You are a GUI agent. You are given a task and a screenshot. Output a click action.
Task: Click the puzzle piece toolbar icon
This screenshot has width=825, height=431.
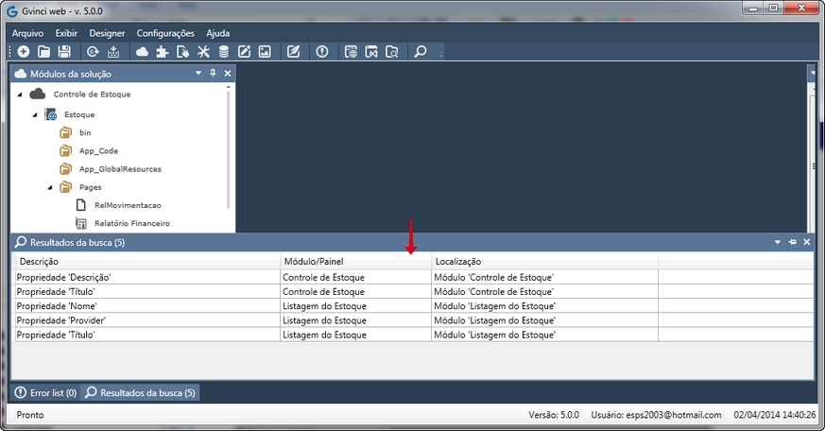tap(163, 52)
